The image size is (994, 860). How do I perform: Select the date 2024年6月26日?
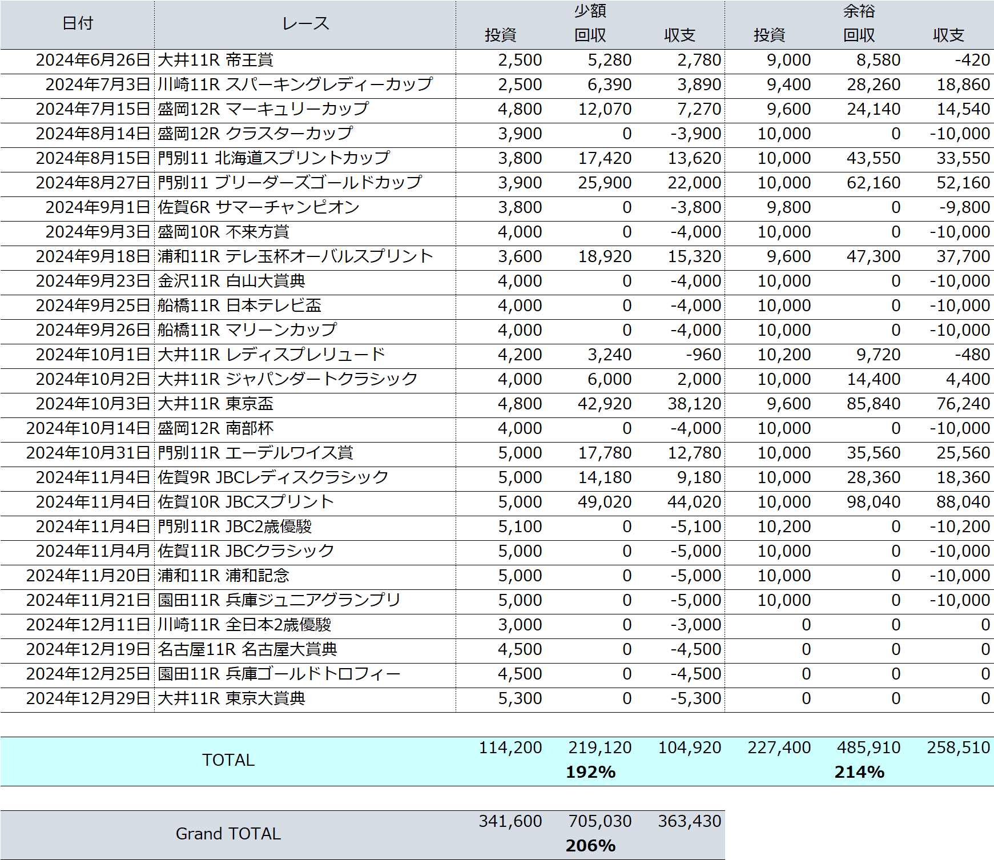point(93,60)
